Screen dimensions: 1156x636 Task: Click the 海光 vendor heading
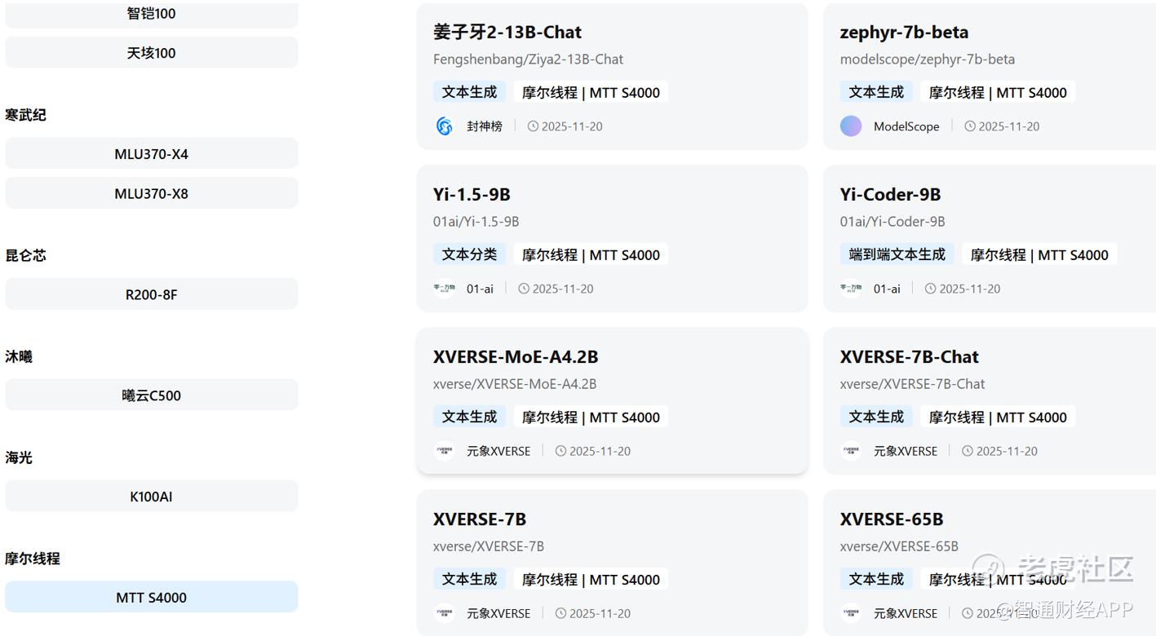click(19, 457)
